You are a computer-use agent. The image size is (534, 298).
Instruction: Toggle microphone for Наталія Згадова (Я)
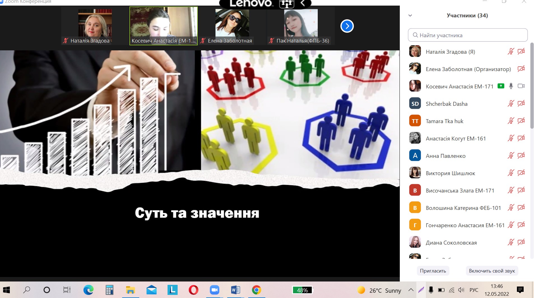511,51
